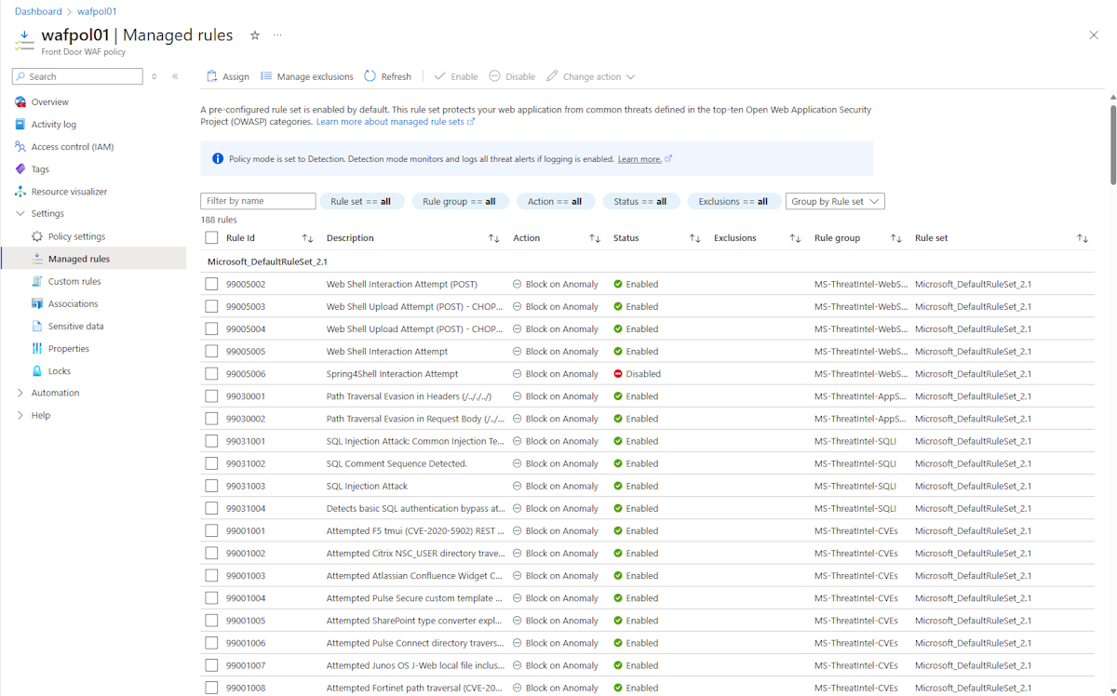
Task: Click the Learn more link in Detection banner
Action: [x=644, y=159]
